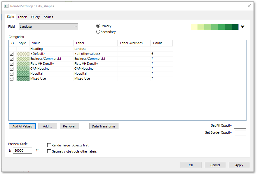Click the Flats VH Density style swatch
The width and height of the screenshot is (257, 175).
pos(23,64)
